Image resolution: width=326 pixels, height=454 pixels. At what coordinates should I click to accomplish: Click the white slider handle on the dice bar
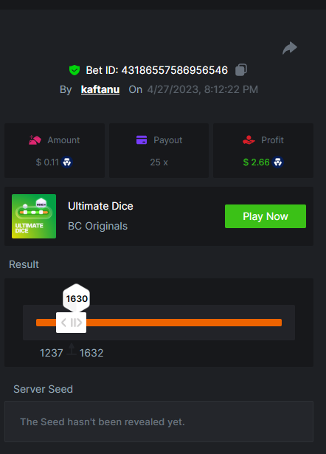coord(71,323)
